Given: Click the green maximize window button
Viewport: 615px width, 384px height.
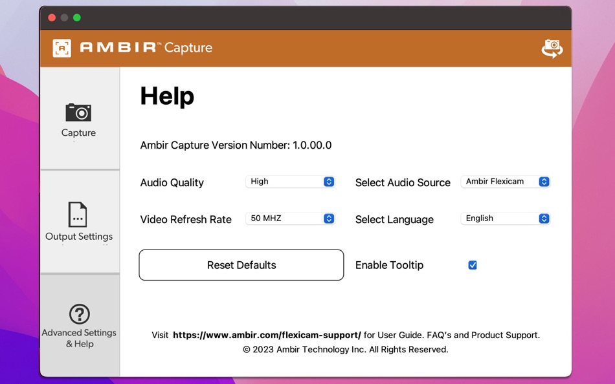Looking at the screenshot, I should pos(77,17).
